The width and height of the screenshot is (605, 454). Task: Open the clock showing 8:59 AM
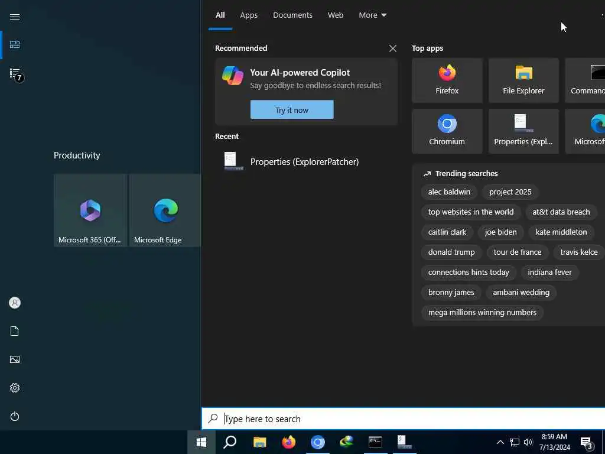(554, 442)
